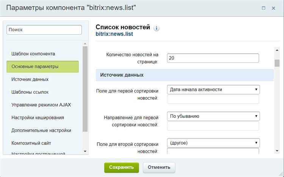Click text field below (другое) dropdown
The height and width of the screenshot is (177, 284).
click(x=213, y=151)
